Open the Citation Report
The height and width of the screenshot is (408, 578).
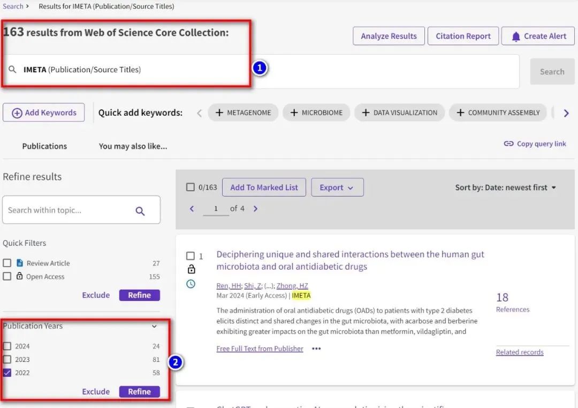[463, 36]
